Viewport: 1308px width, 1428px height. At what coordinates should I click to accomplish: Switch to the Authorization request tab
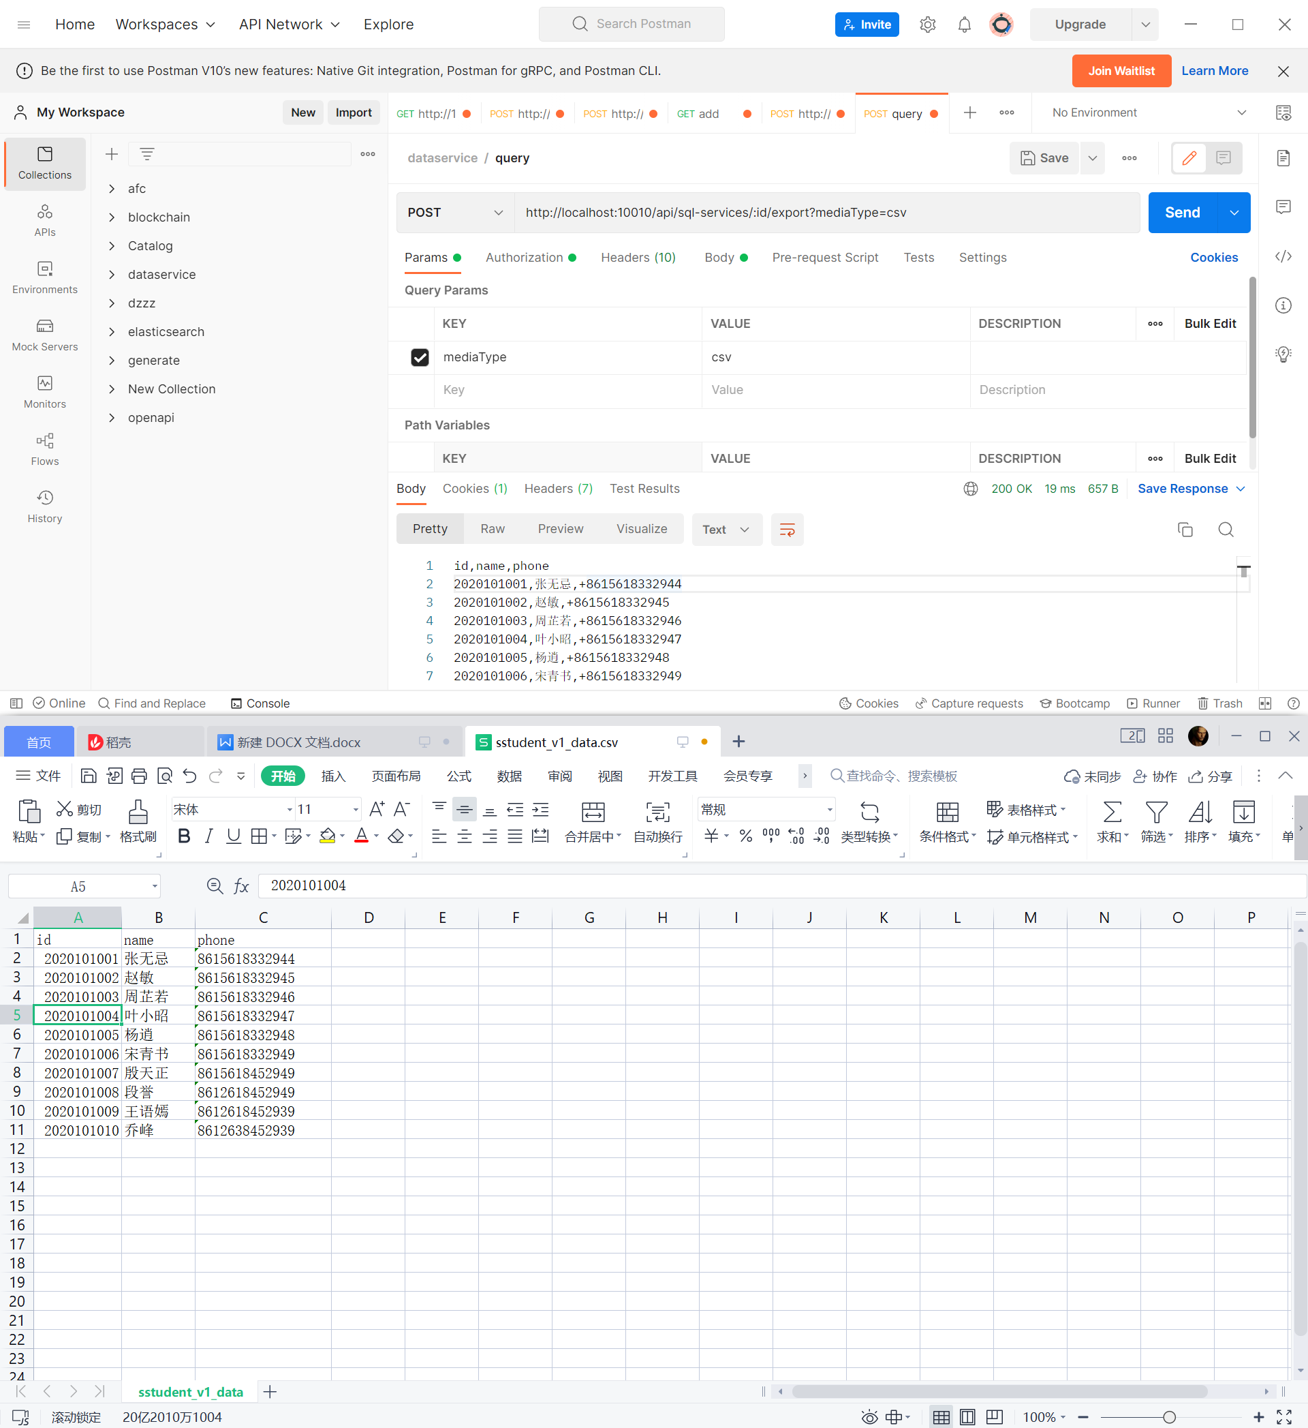pyautogui.click(x=530, y=258)
